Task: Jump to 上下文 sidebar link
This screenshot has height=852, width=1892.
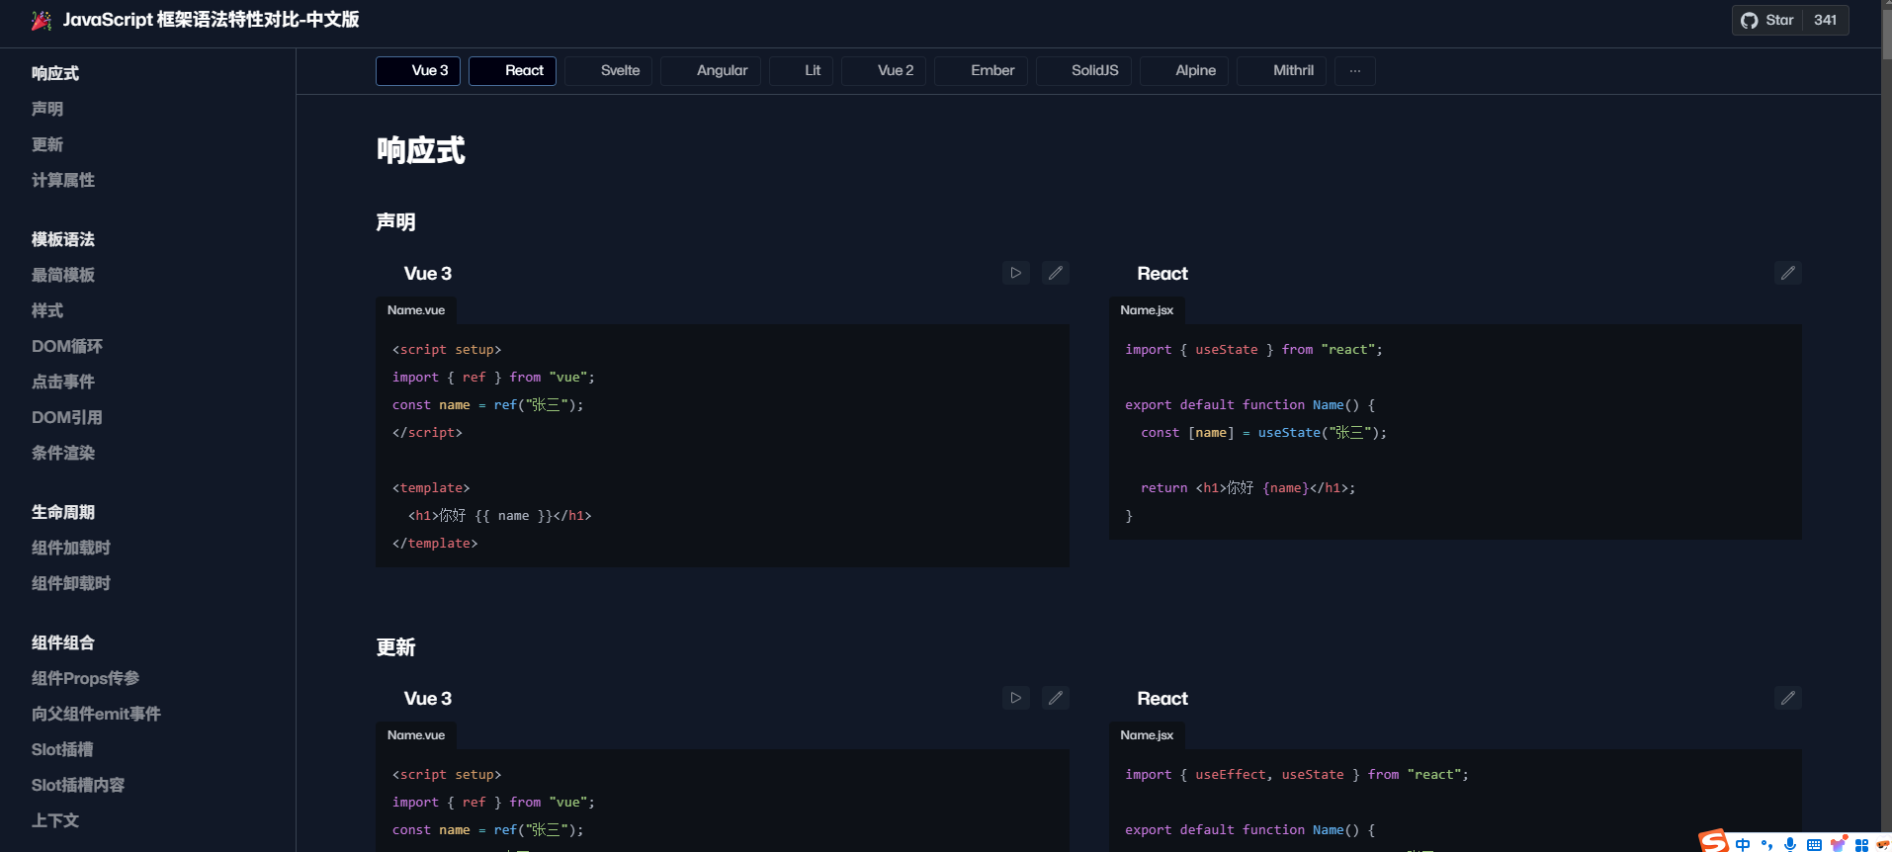Action: click(55, 820)
